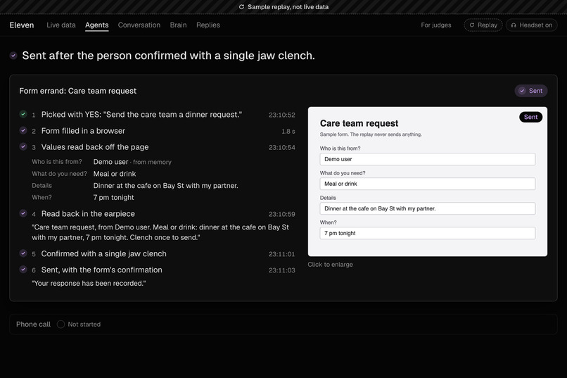Click the "Meal or drink" value in step 3
The width and height of the screenshot is (567, 378).
[115, 174]
